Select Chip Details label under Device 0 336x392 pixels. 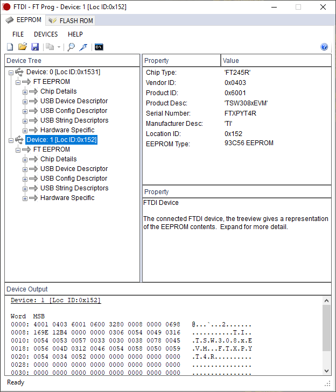(59, 91)
